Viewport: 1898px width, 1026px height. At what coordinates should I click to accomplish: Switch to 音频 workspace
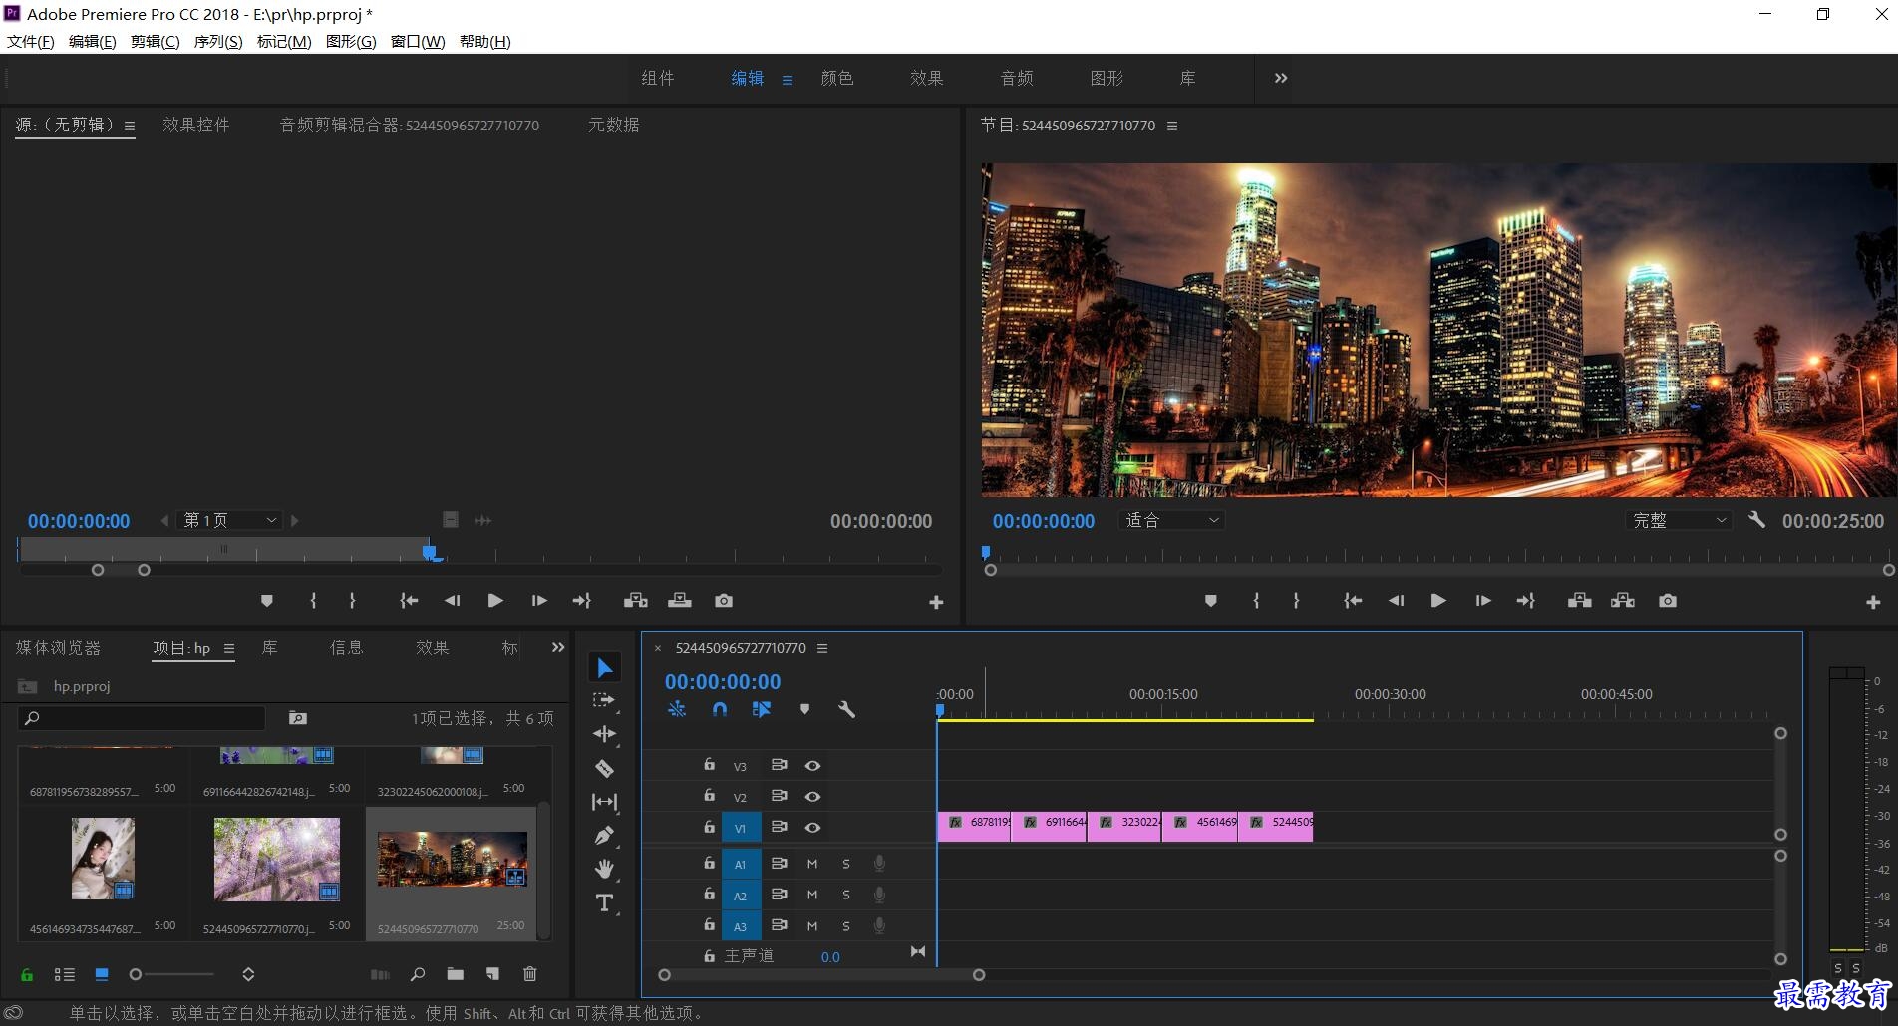tap(1017, 78)
